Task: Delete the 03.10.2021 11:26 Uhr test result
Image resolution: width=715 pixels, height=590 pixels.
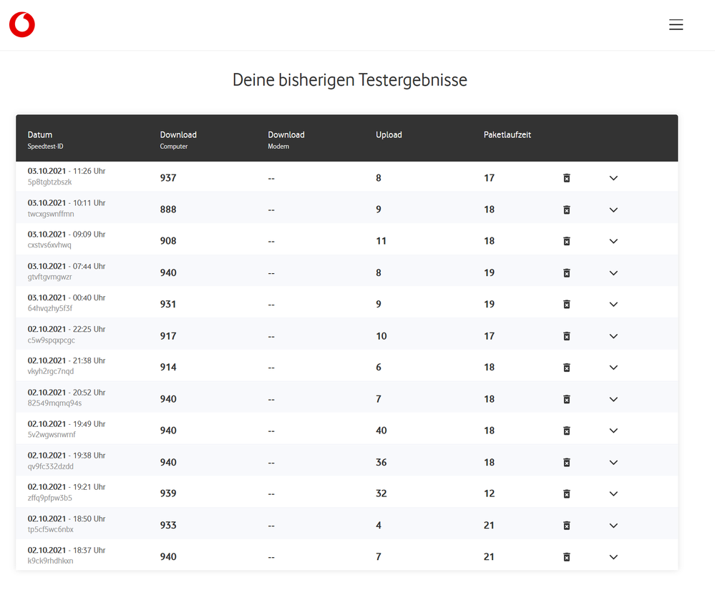Action: (566, 178)
